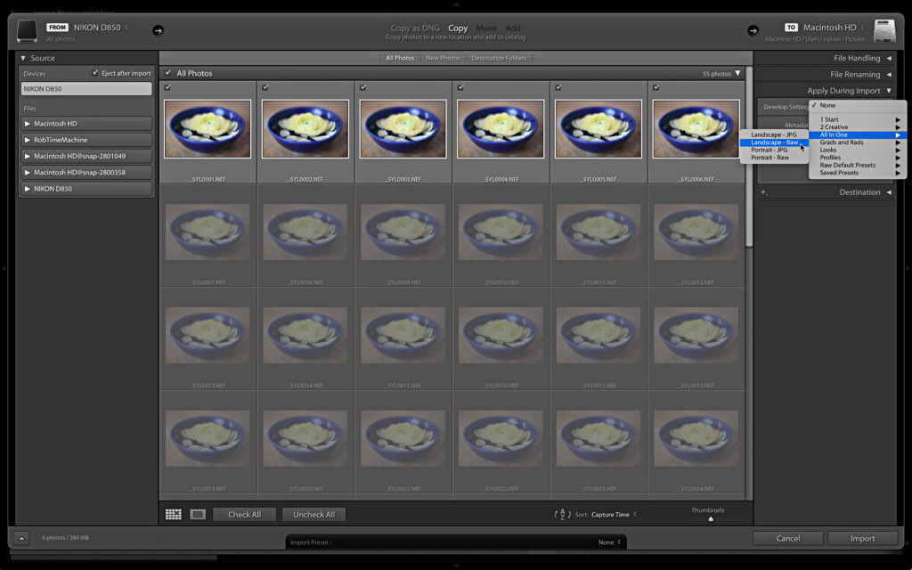The height and width of the screenshot is (570, 912).
Task: Click the round arrow before the TO destination
Action: (753, 30)
